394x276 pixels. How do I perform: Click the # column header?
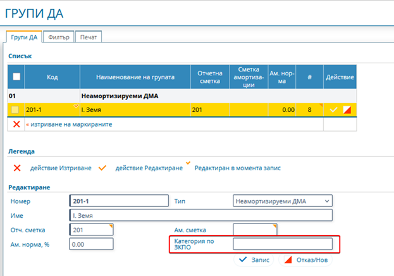(x=310, y=77)
